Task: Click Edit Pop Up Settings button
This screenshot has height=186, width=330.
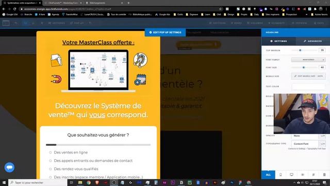Action: pos(165,33)
